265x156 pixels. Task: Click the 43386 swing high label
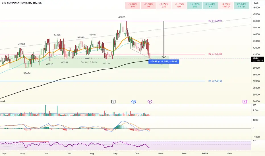coord(57,35)
